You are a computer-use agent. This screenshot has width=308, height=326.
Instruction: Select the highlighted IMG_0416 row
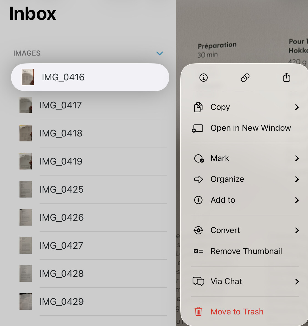click(90, 77)
